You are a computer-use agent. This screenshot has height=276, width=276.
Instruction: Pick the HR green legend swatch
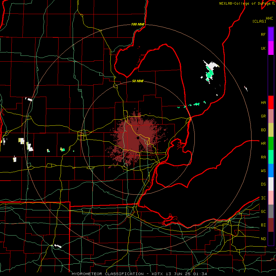coord(271,144)
